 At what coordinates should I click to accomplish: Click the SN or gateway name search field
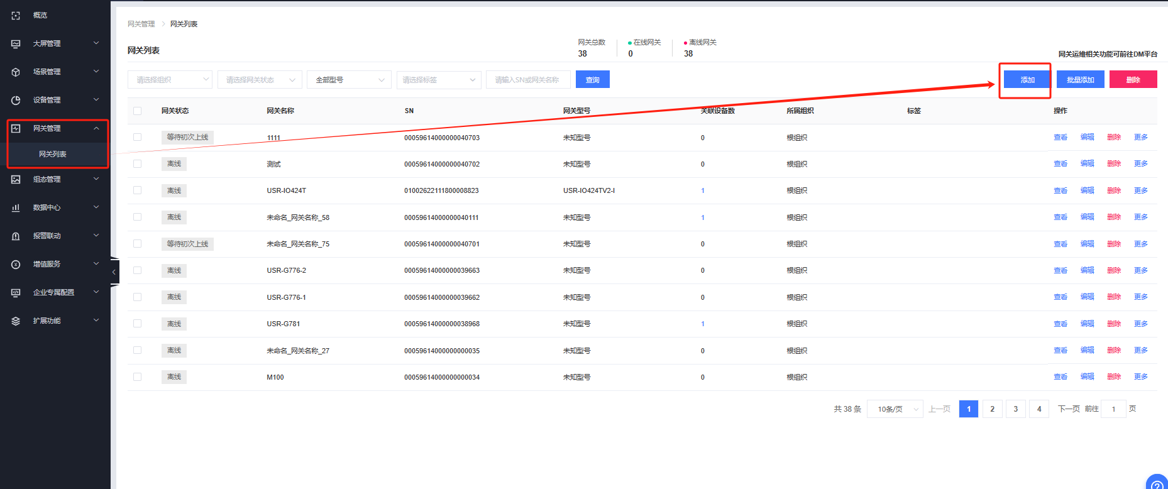(527, 80)
